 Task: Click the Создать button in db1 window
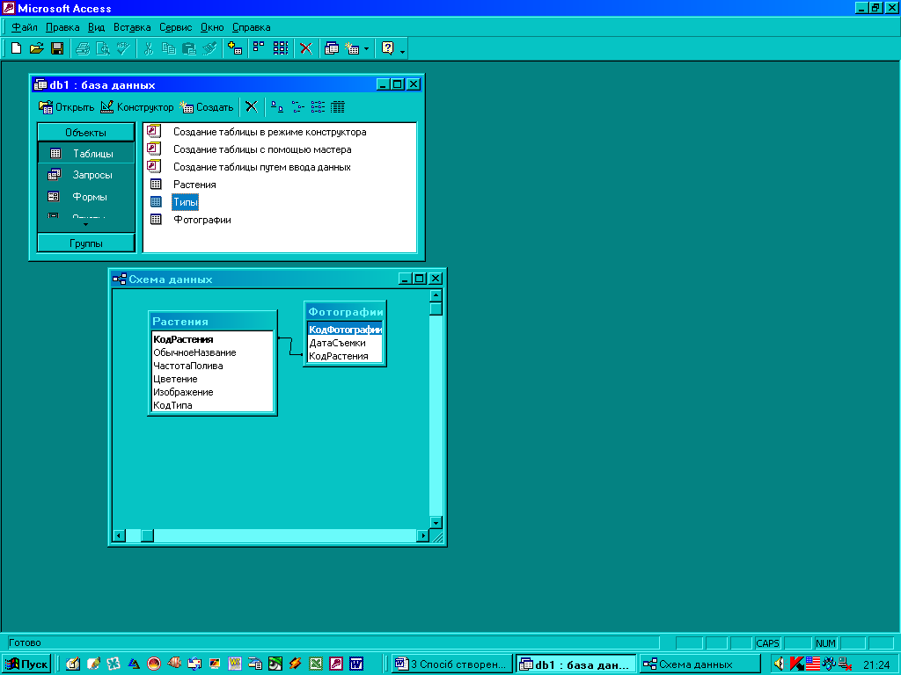point(207,107)
